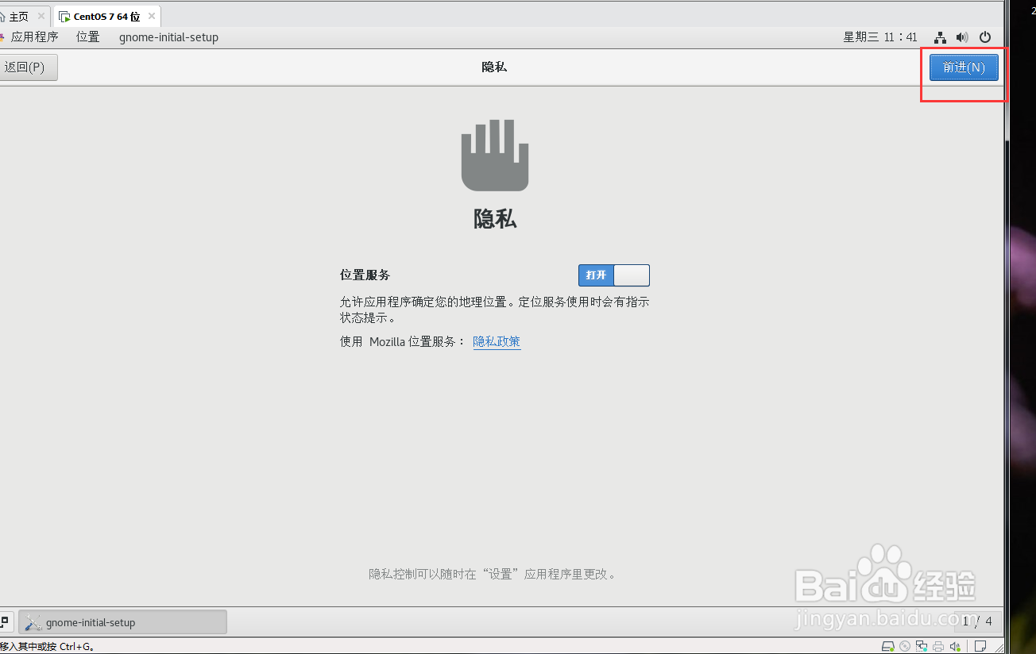The image size is (1036, 654).
Task: Click the hard disk status icon
Action: tap(888, 646)
